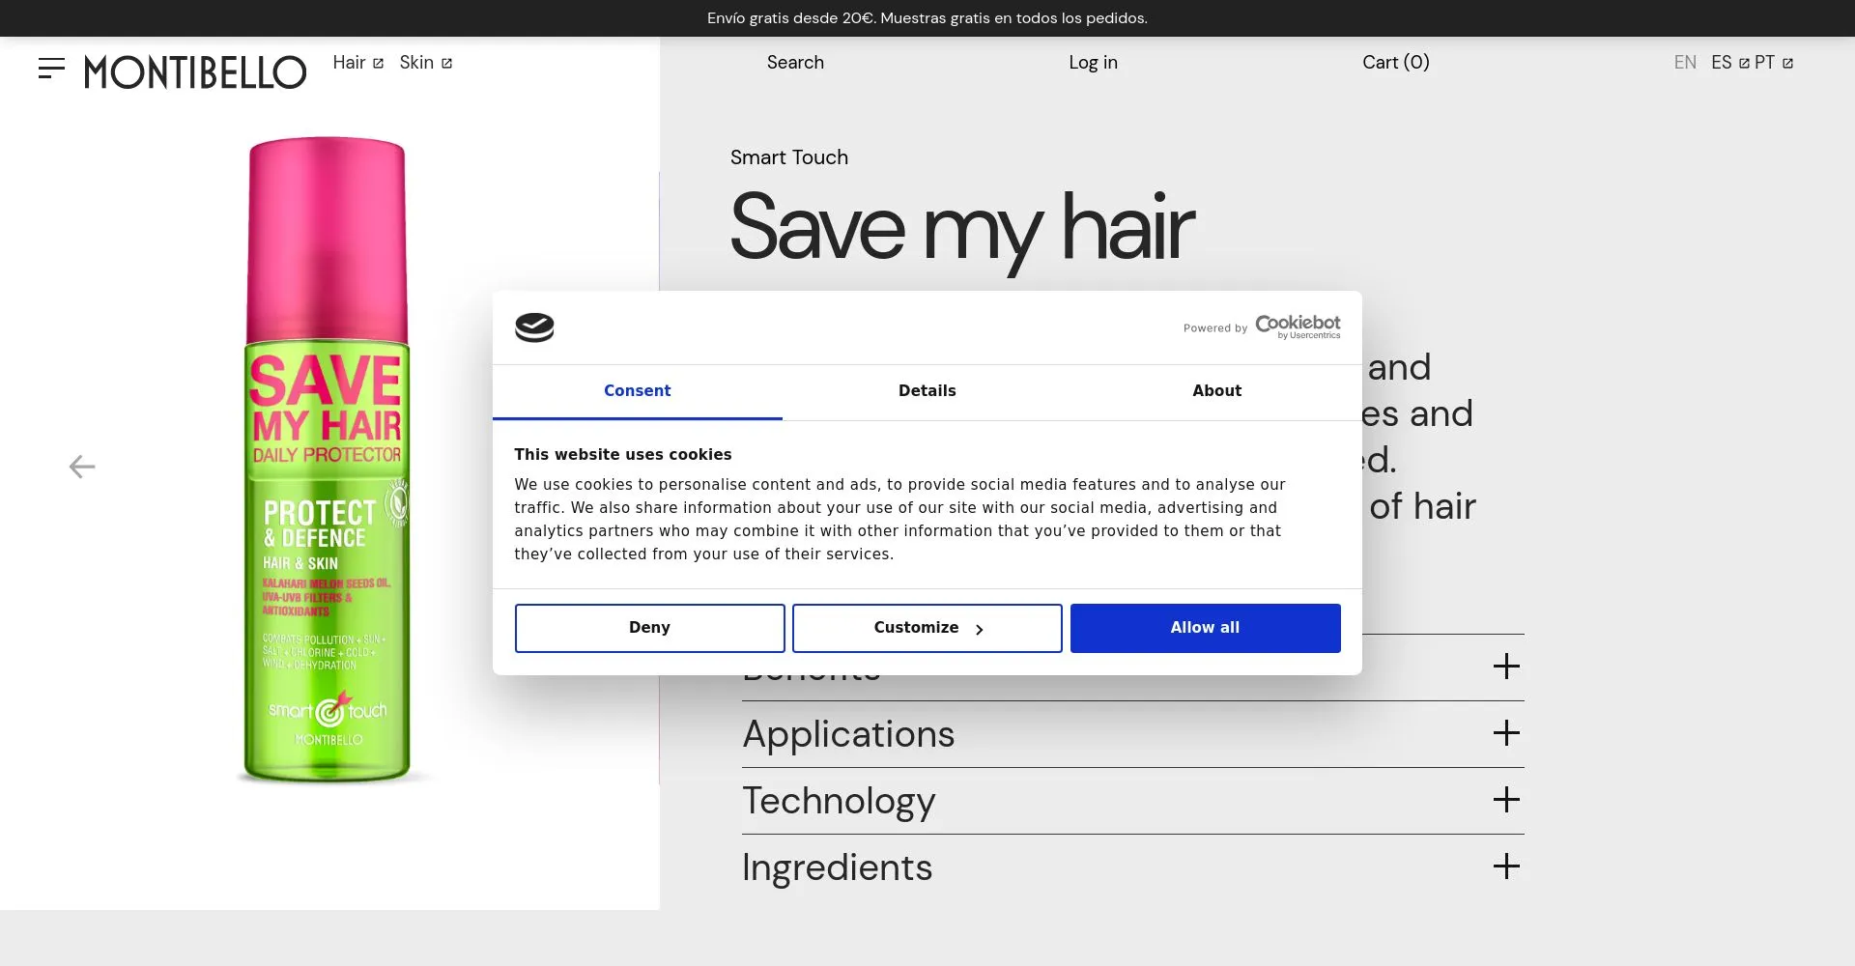Click the Save My Hair product image
This screenshot has width=1855, height=966.
[x=328, y=459]
